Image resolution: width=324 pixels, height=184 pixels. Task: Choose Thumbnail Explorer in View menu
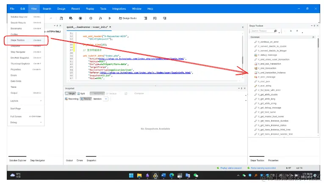click(x=26, y=64)
